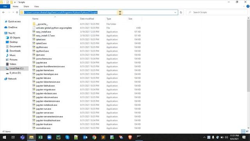Open Pictures in navigation pane
This screenshot has height=141, width=250.
(x=12, y=60)
